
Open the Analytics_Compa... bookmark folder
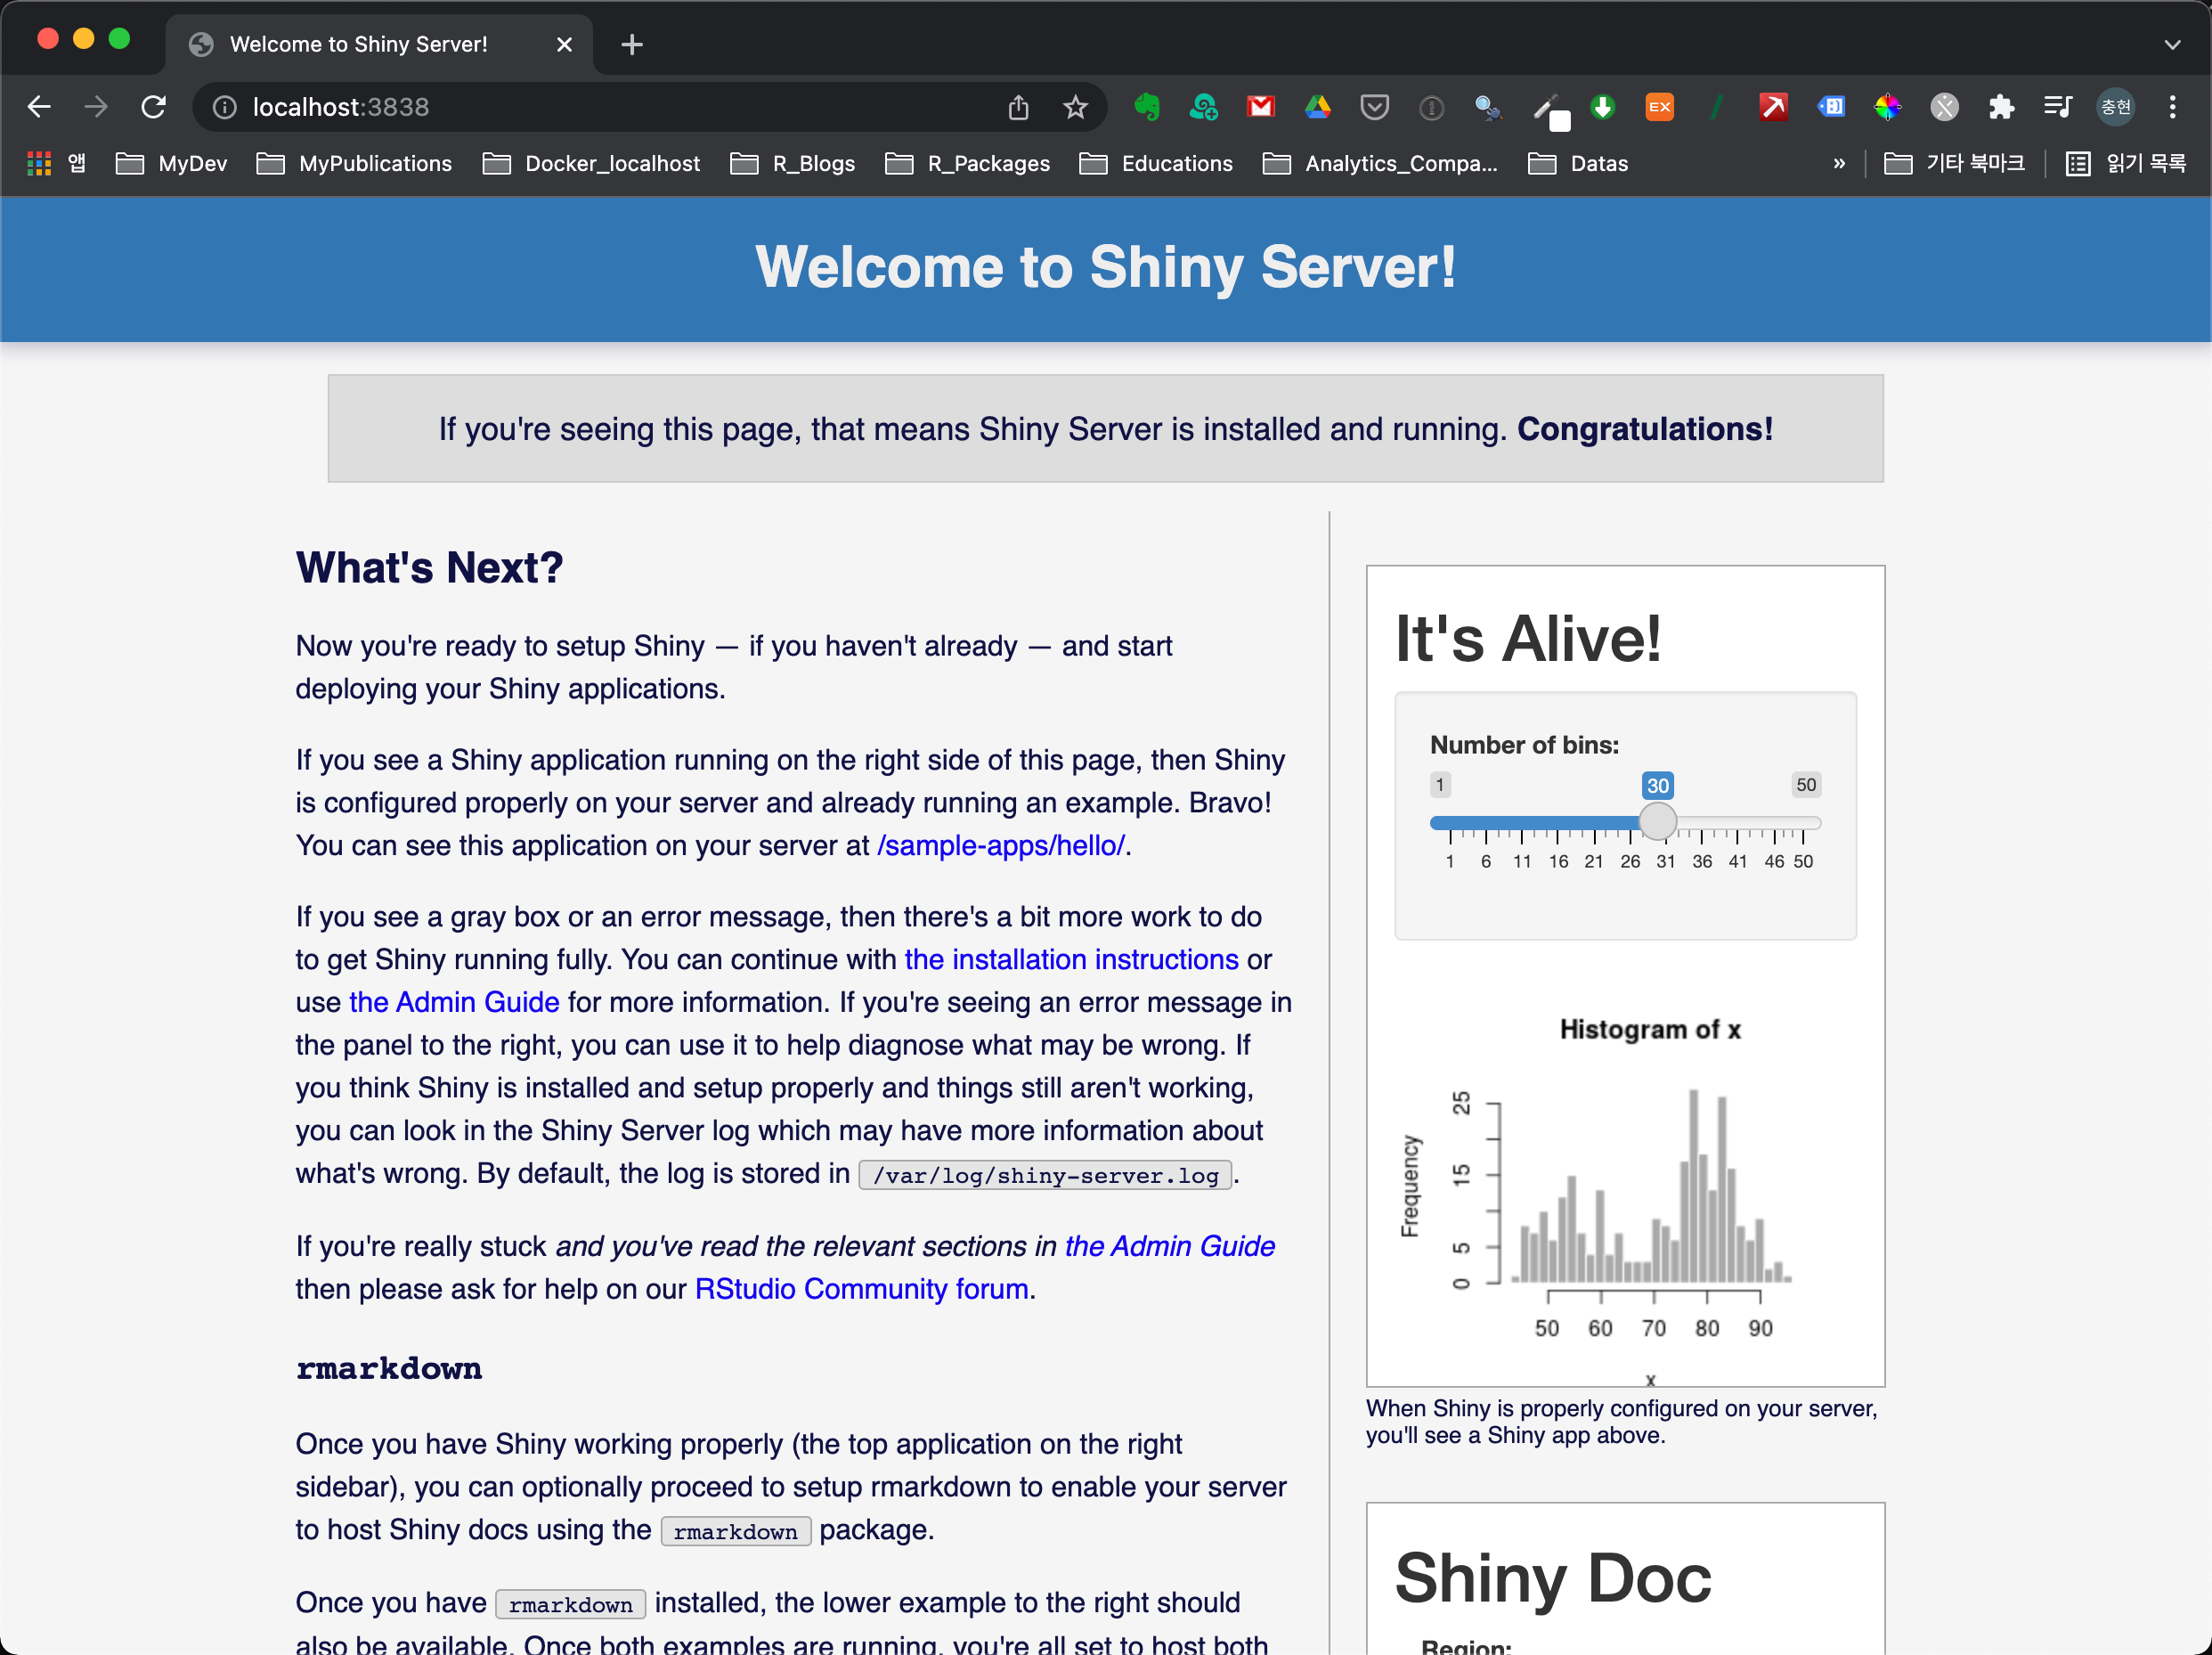(1380, 163)
